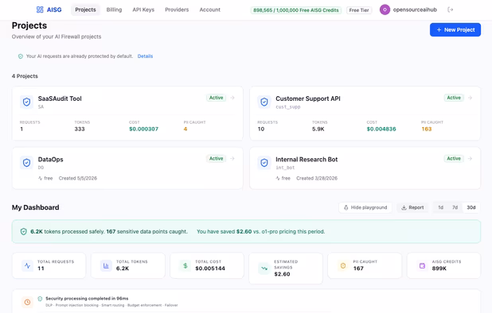Viewport: 492px width, 313px height.
Task: Open the Customer Support API title
Action: coord(308,99)
